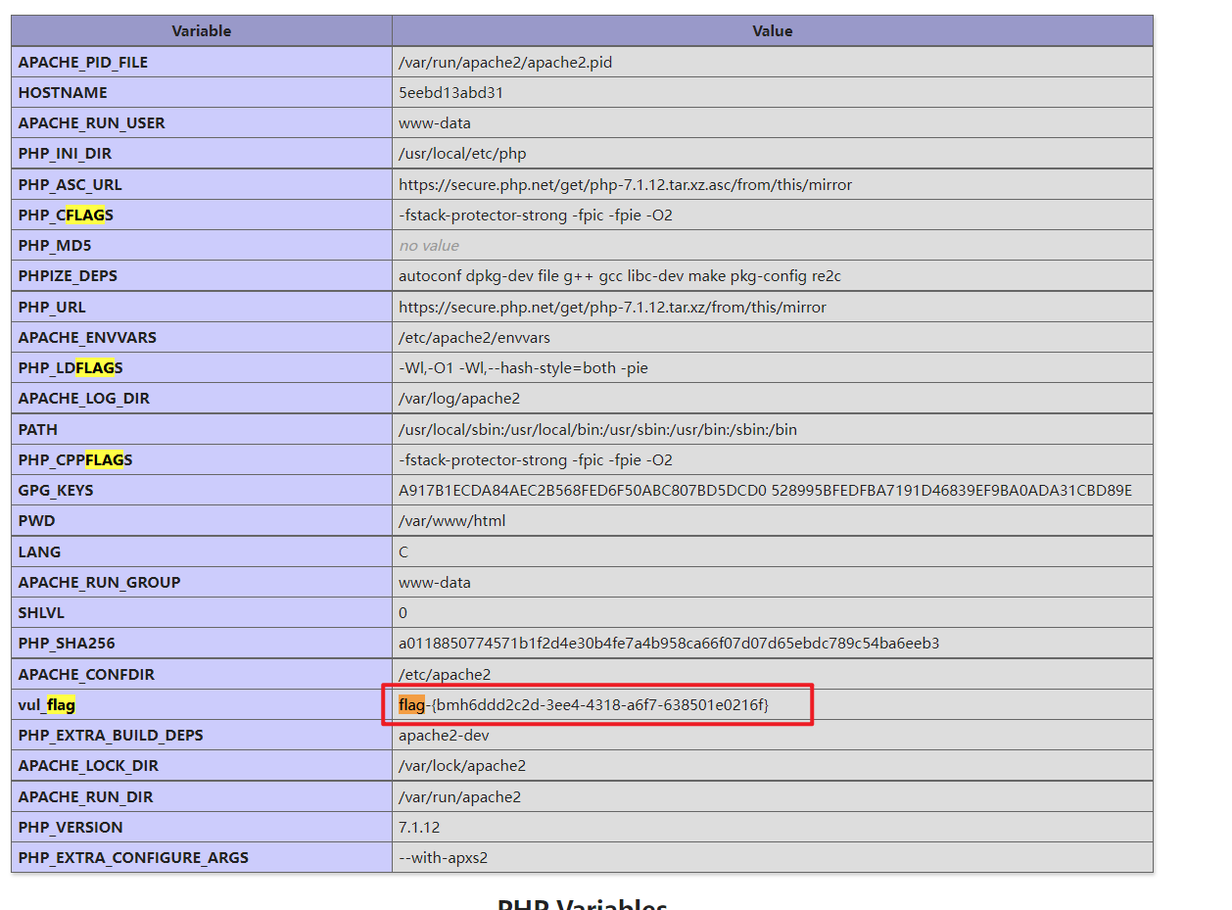Click the GPG key fingerprints value

(x=765, y=490)
